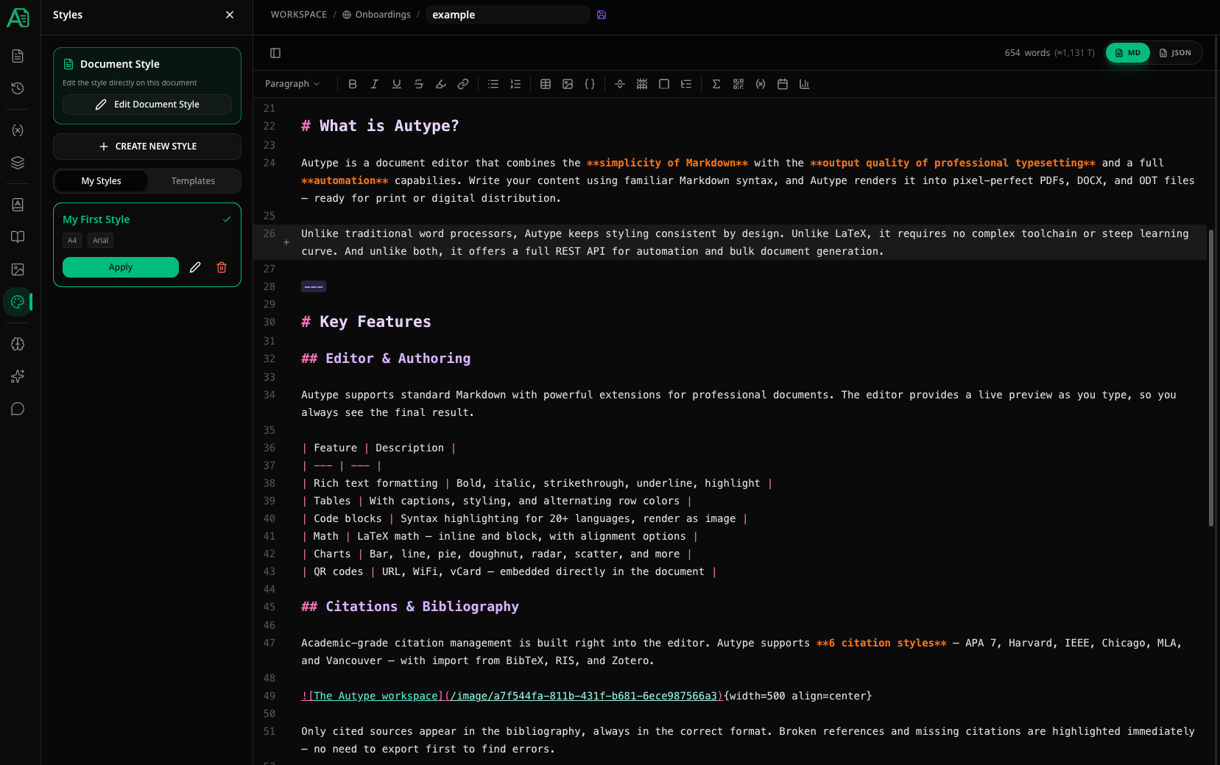
Task: Click 'Editor & Authoring' subheading
Action: [386, 359]
